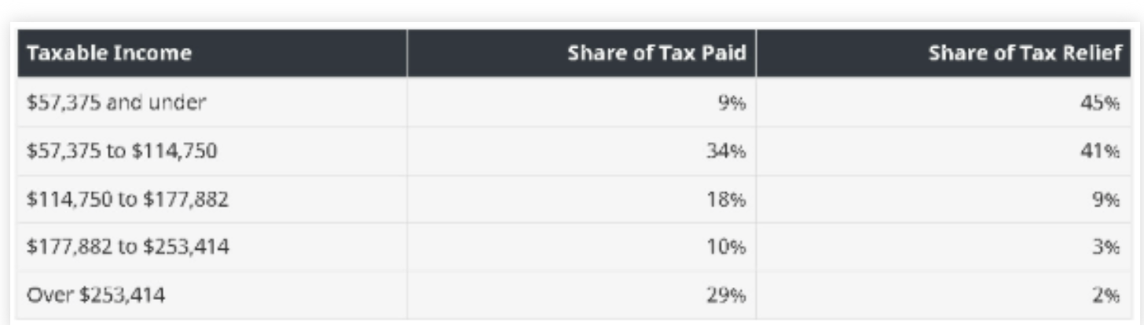Select the '$114,750 to $177,882' cell
The image size is (1144, 325).
127,199
